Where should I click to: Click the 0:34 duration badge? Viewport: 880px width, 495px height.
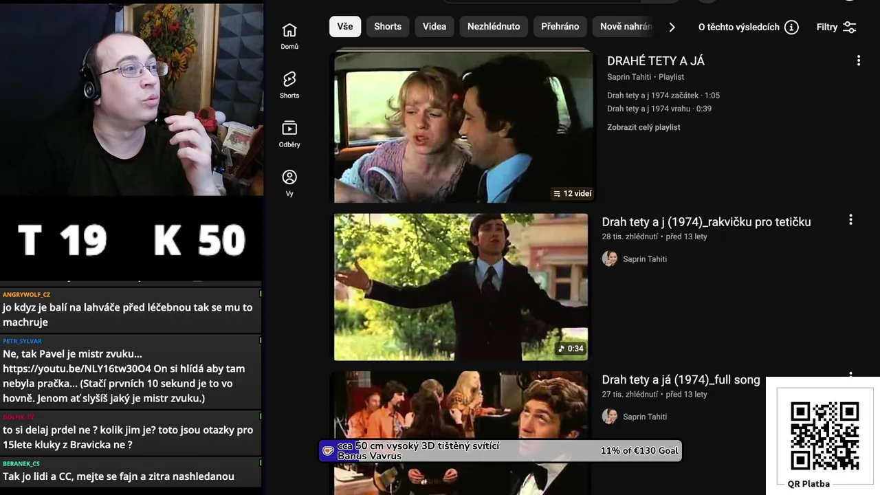click(571, 349)
